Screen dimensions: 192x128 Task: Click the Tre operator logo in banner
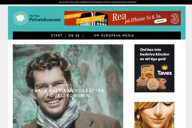175,19
